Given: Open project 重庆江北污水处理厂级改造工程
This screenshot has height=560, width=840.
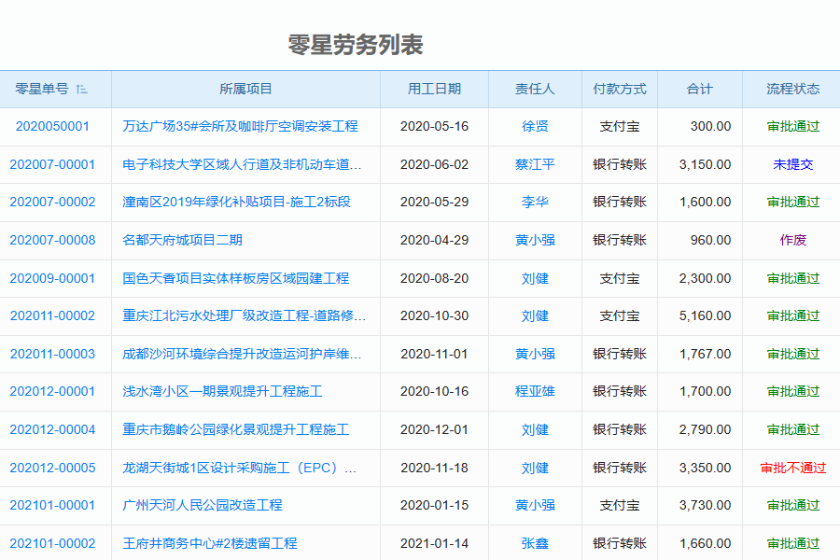Looking at the screenshot, I should pos(244,316).
